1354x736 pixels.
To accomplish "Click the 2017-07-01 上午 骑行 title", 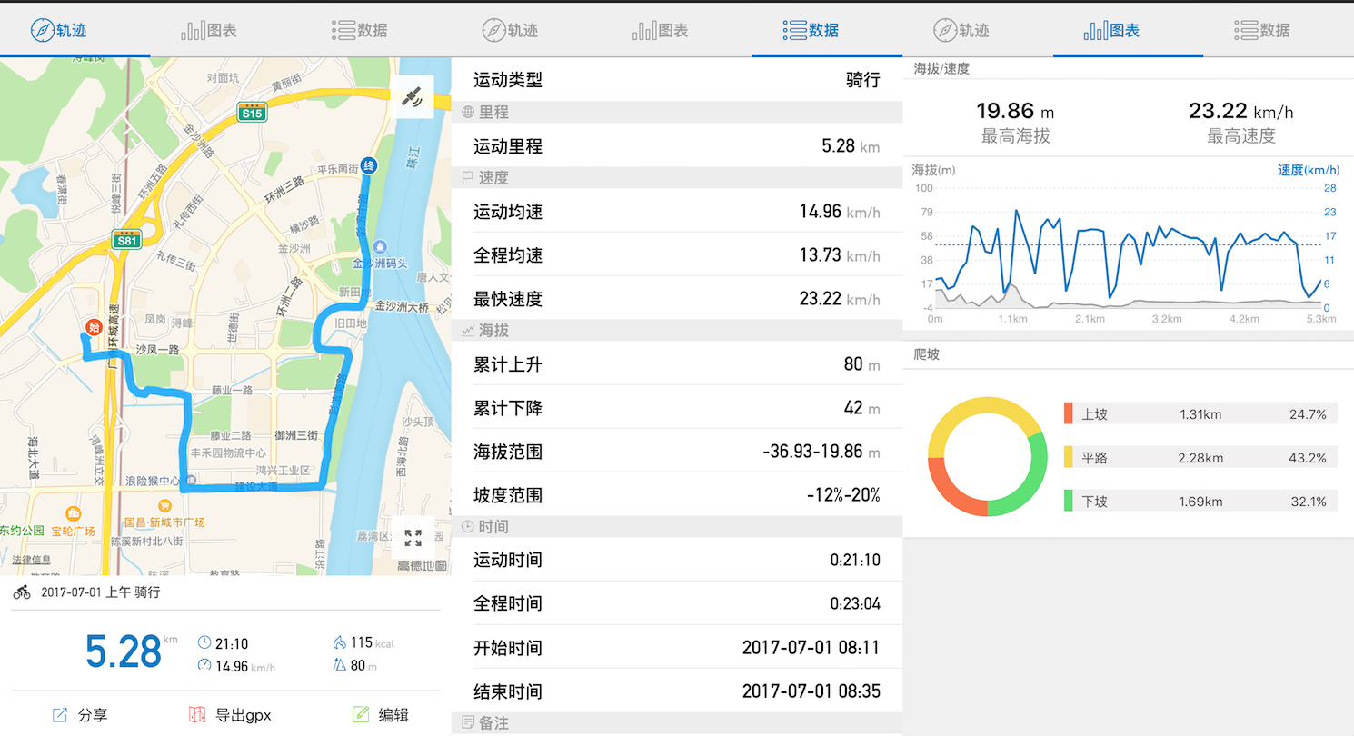I will 101,592.
